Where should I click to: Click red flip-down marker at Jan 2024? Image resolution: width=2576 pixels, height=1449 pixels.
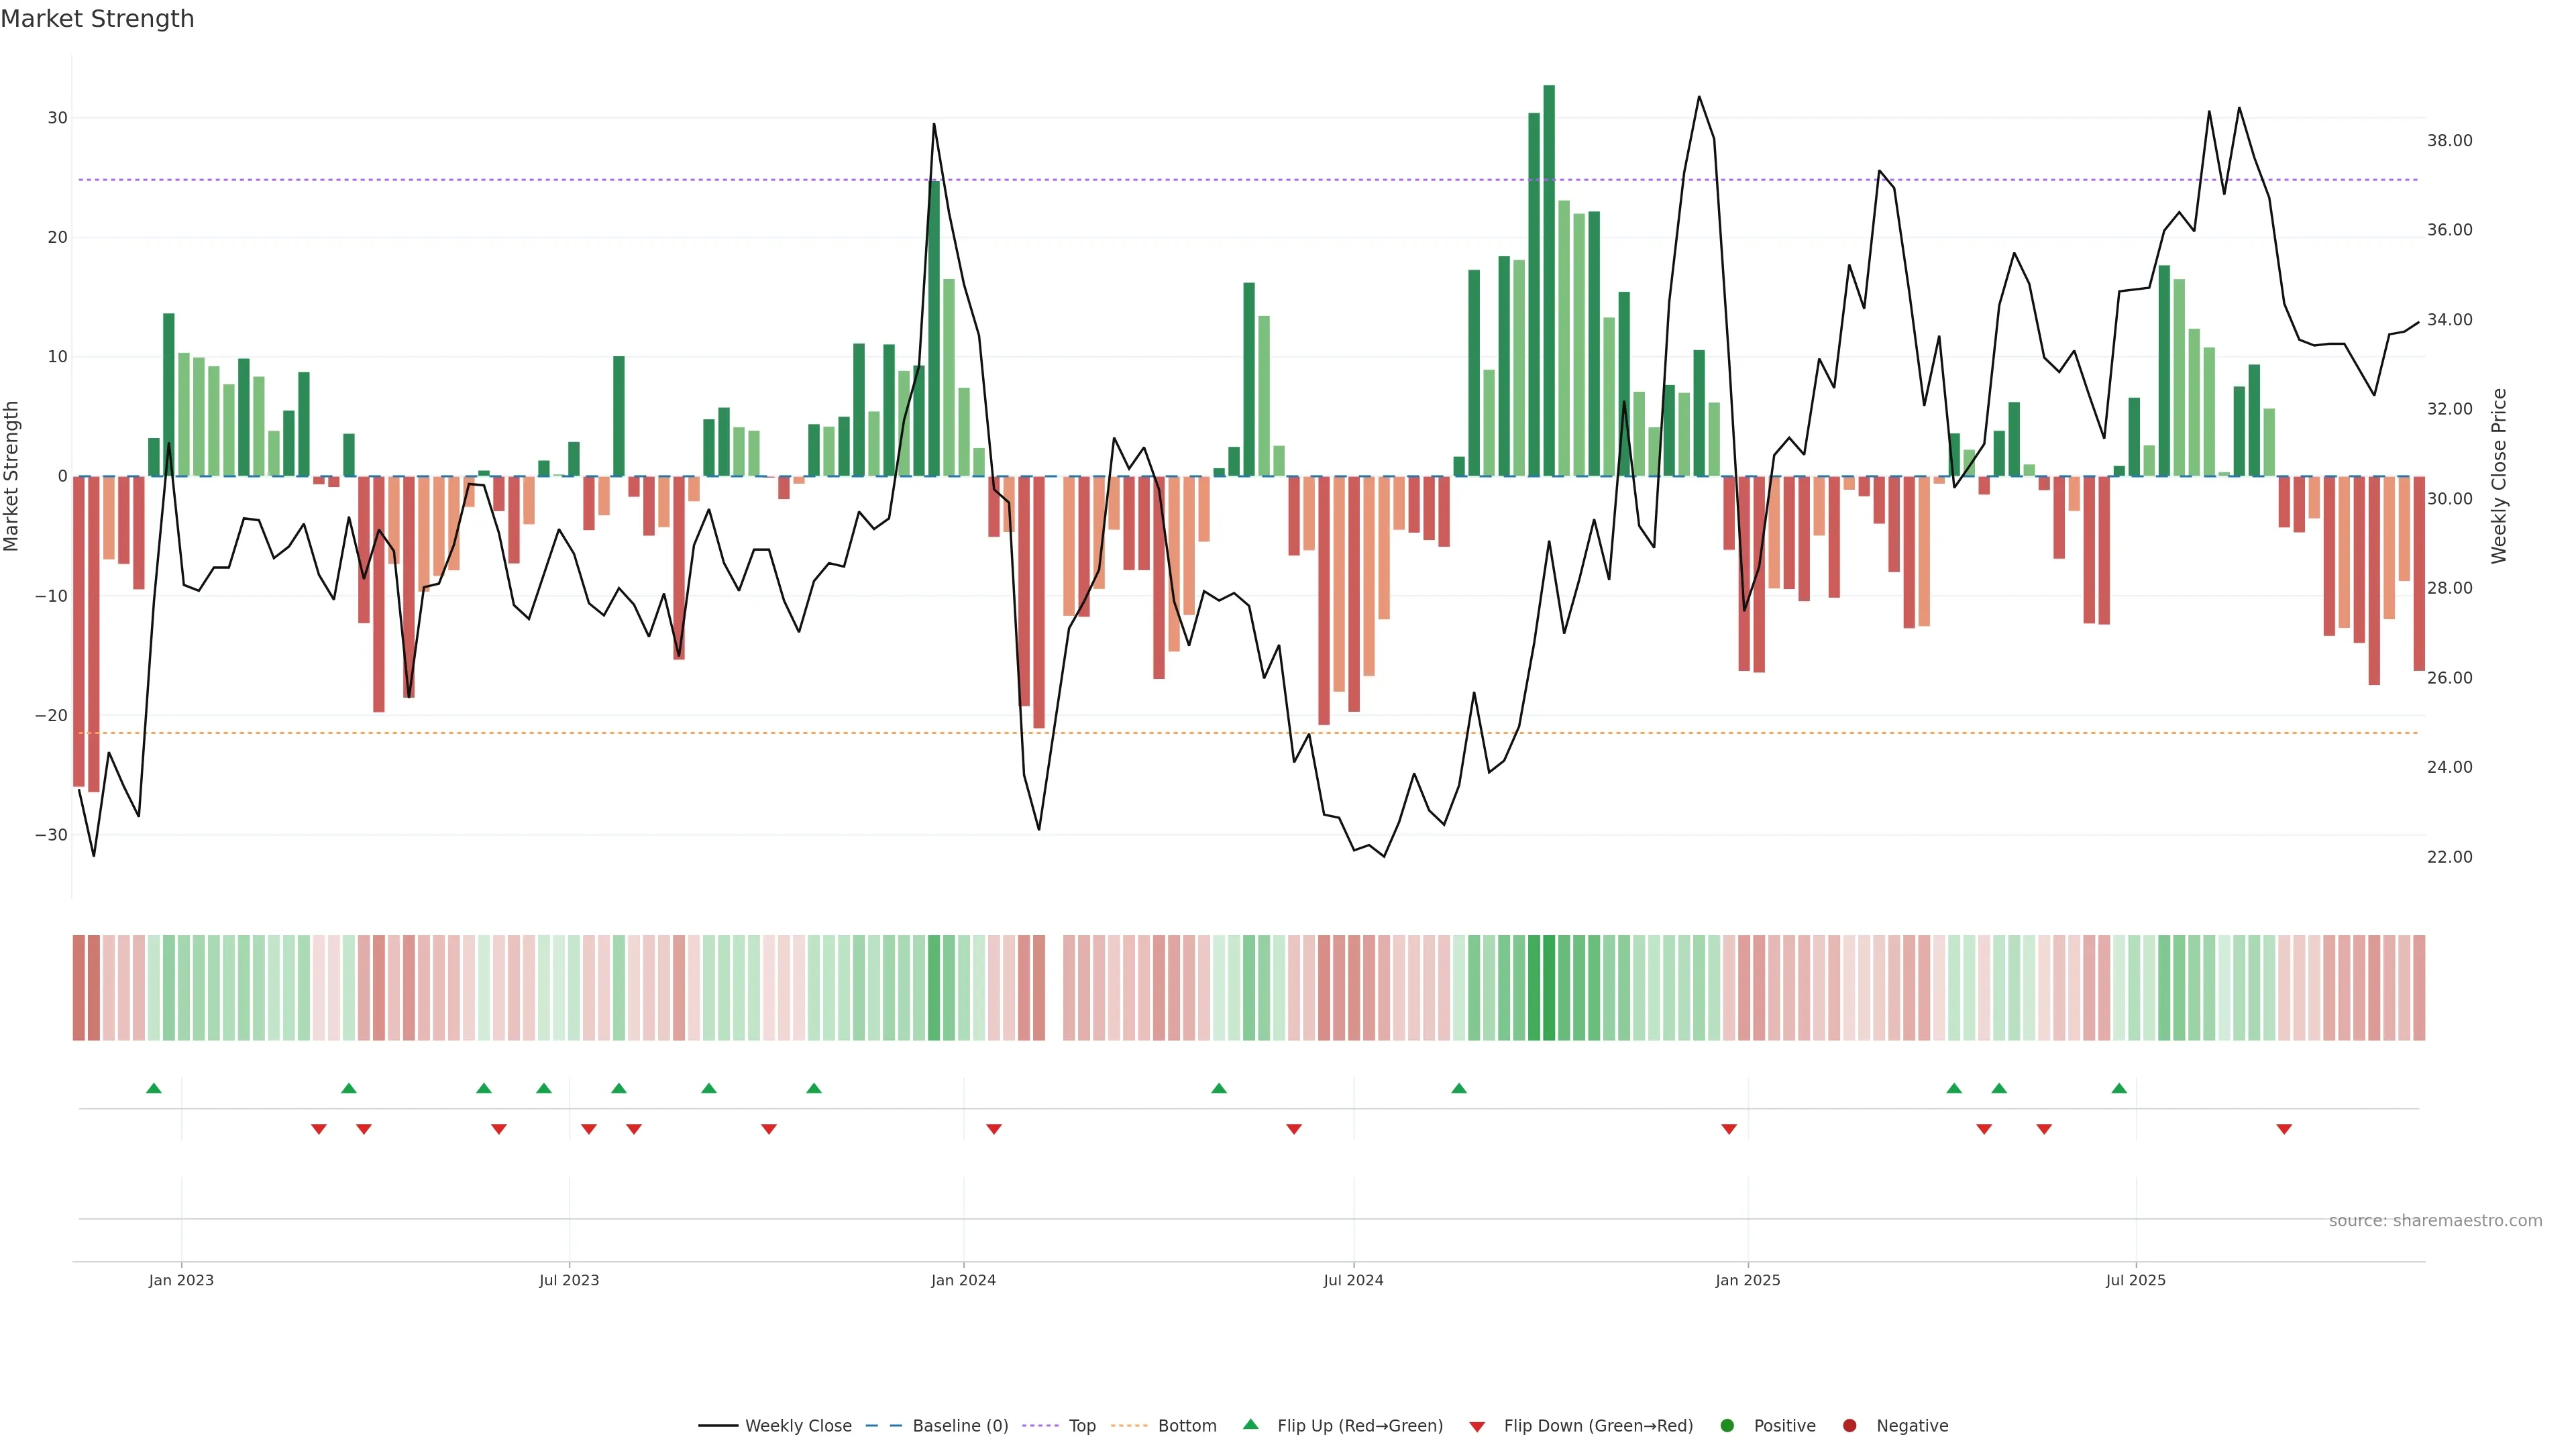994,1129
